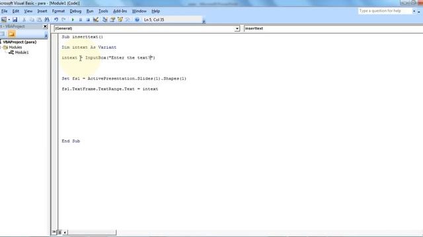Click the 'Set fs1 = ActivePresentation.Slides(1).Shapes(1)' line

coord(124,79)
